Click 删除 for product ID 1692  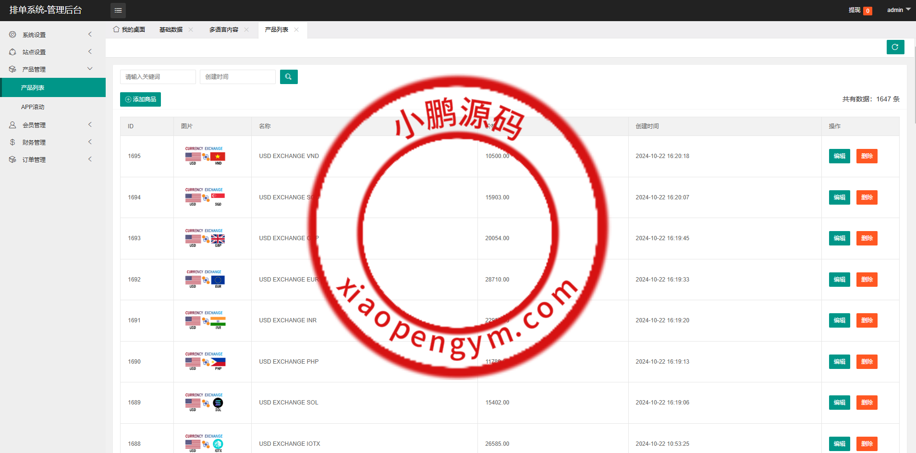pyautogui.click(x=867, y=280)
